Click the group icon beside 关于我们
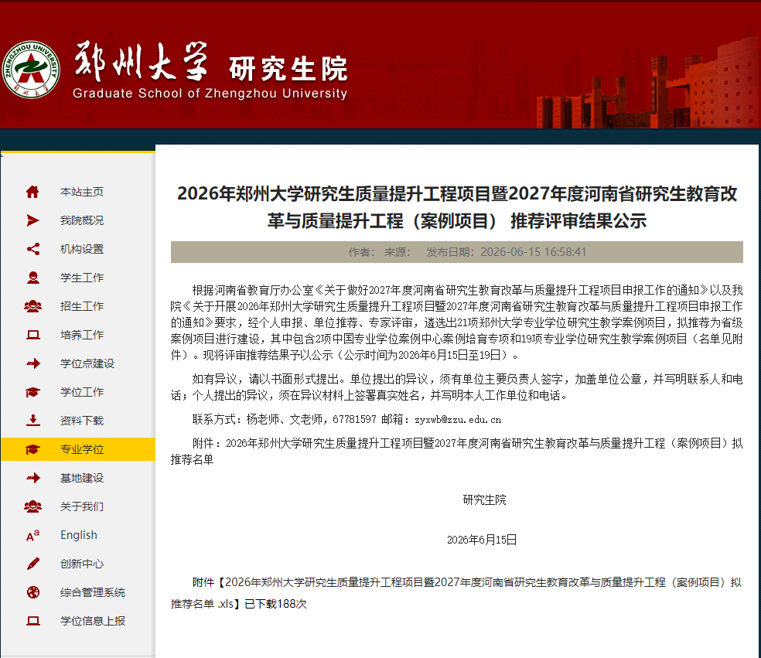The image size is (761, 658). 32,506
